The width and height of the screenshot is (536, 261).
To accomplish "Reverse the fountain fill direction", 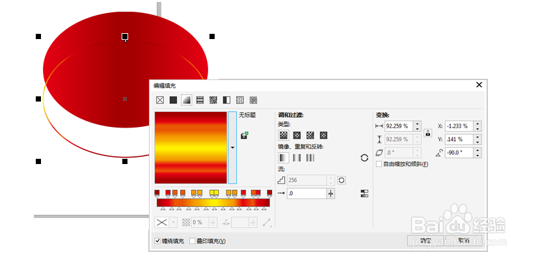I will [364, 158].
